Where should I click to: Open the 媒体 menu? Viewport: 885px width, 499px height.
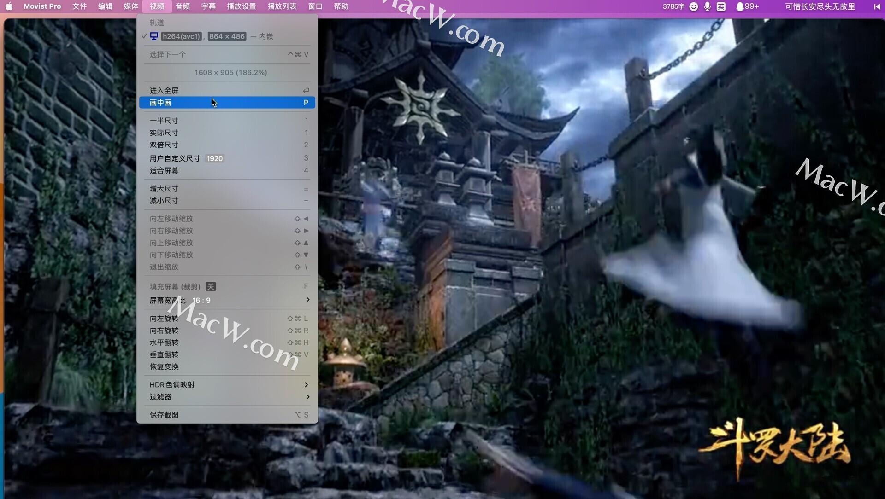pyautogui.click(x=131, y=6)
